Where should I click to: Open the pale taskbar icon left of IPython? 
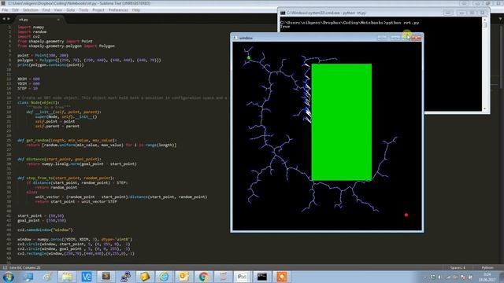(x=223, y=277)
